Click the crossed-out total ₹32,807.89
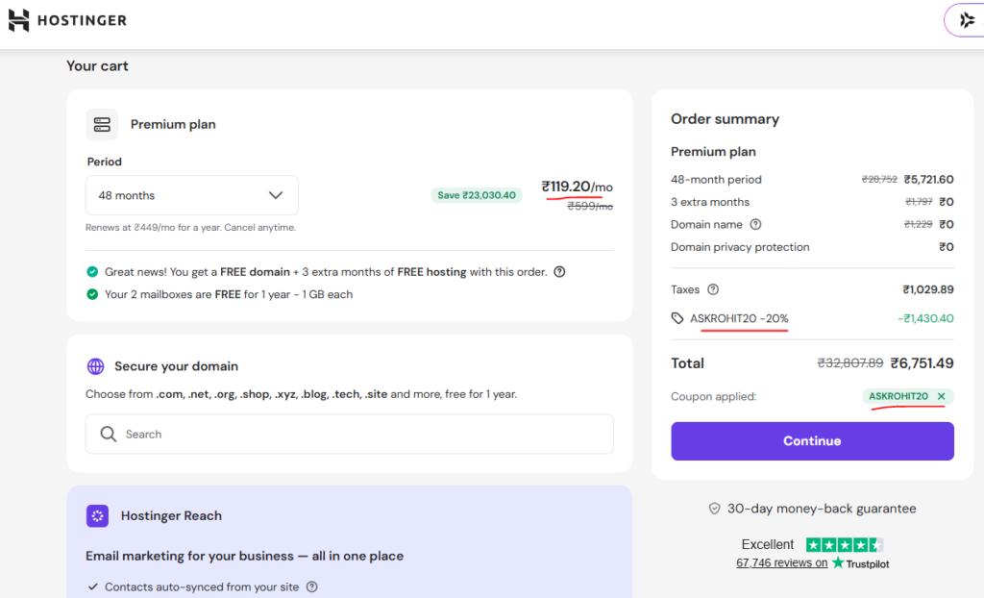The width and height of the screenshot is (984, 598). tap(849, 363)
